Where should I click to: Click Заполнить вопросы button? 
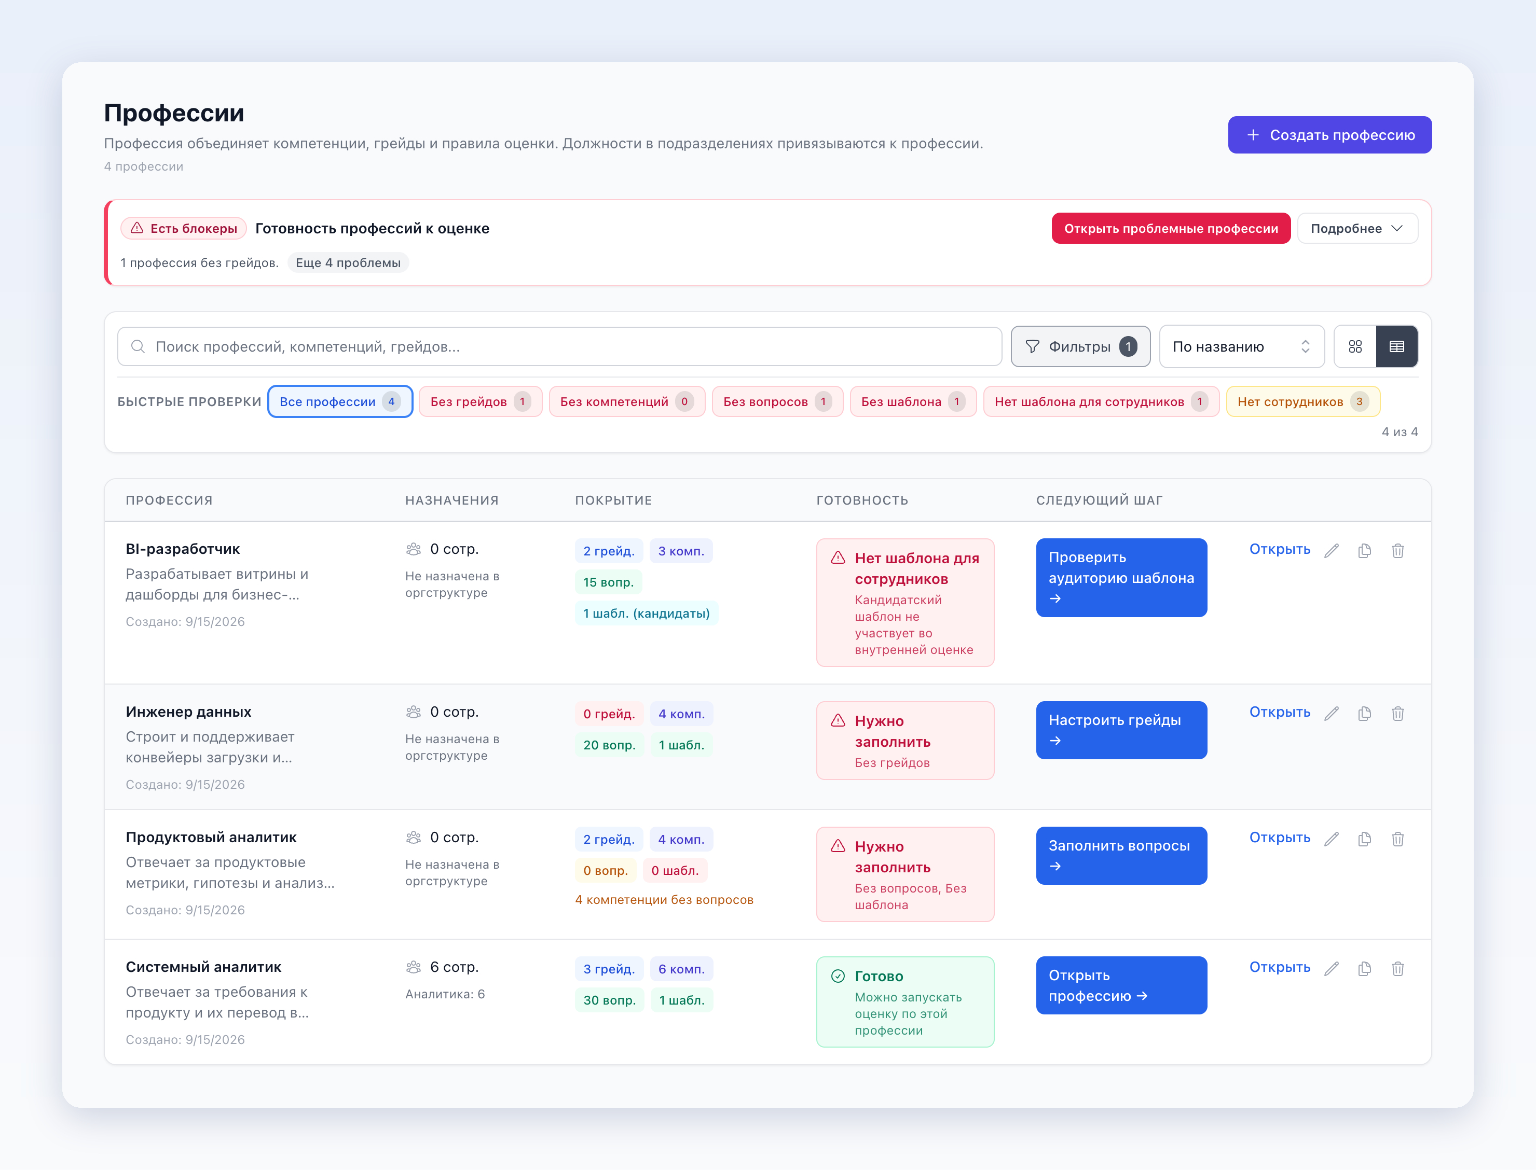tap(1121, 855)
